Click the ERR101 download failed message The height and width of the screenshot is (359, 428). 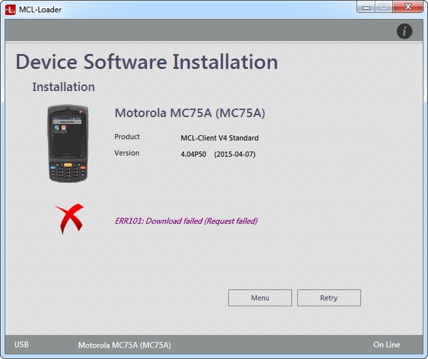click(x=186, y=221)
